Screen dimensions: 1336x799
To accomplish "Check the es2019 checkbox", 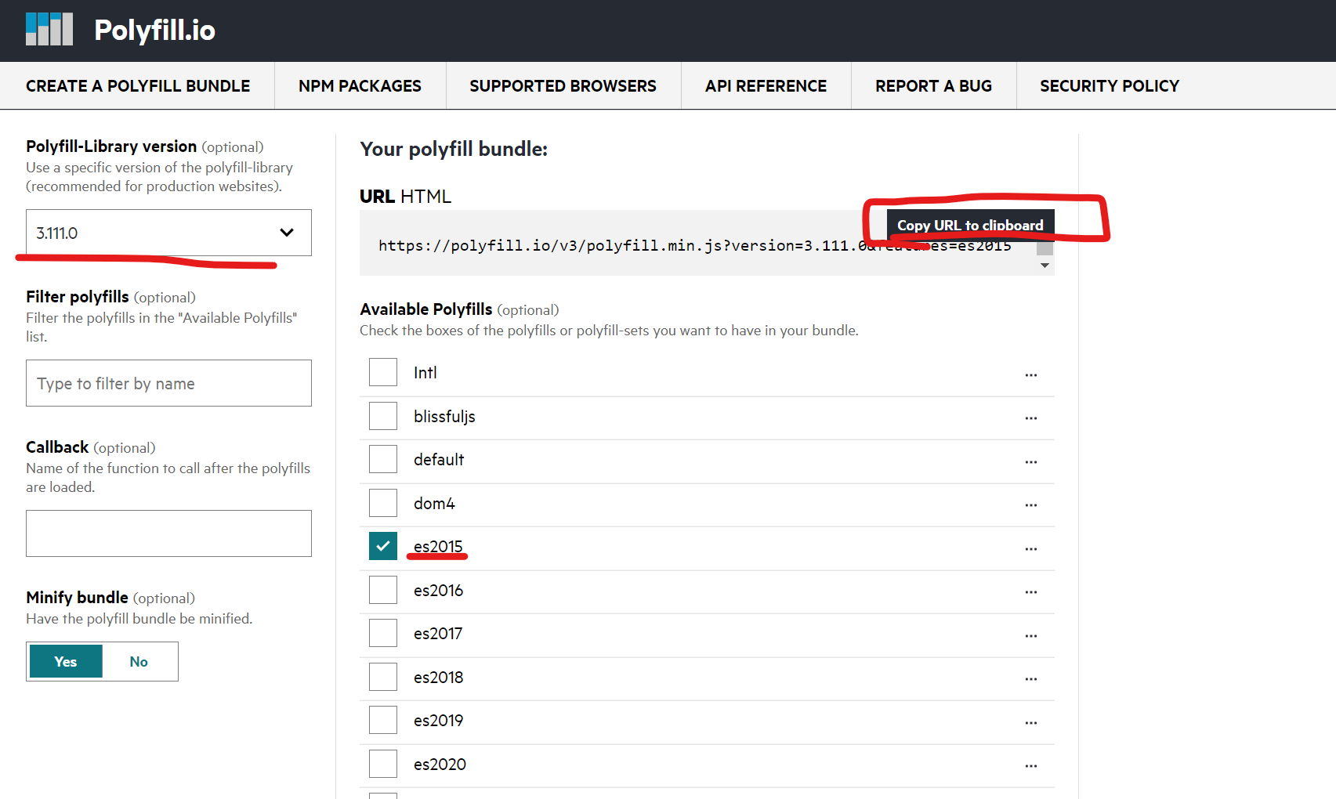I will [383, 720].
